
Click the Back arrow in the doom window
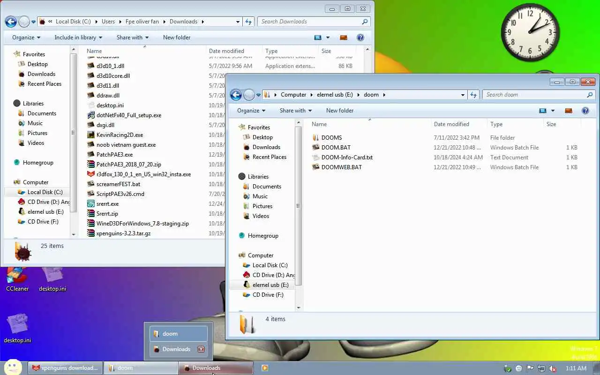pyautogui.click(x=236, y=95)
